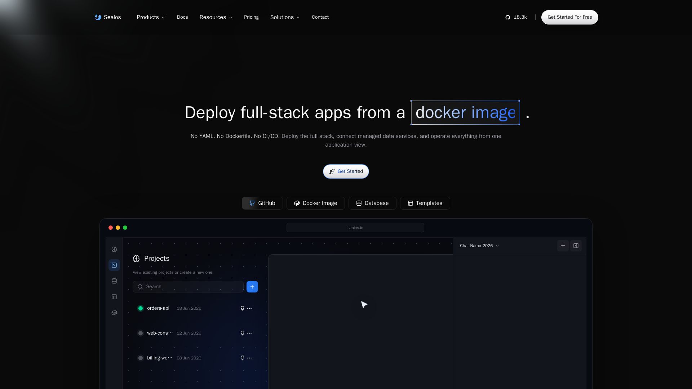Select the brain icon in mockup sidebar
The image size is (692, 389).
click(114, 249)
